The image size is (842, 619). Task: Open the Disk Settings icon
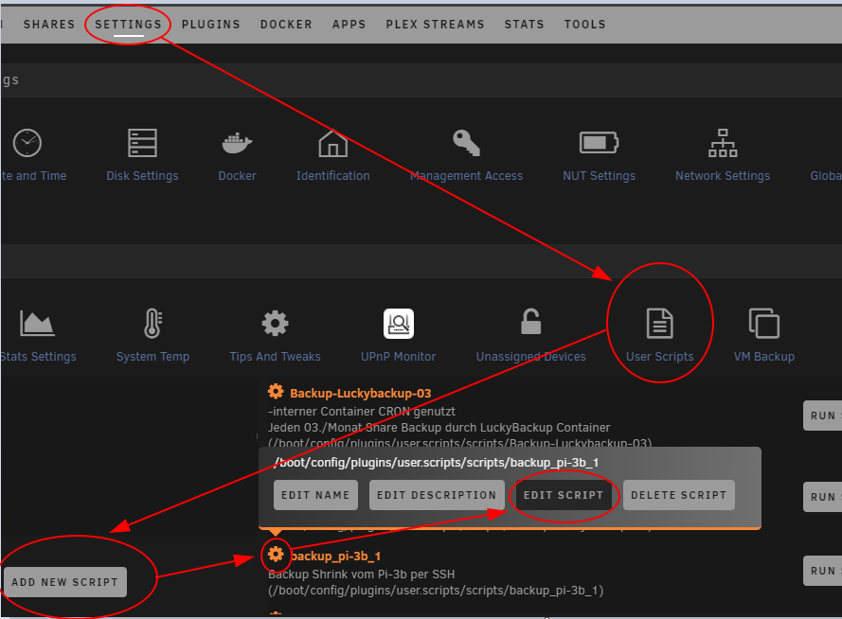coord(142,143)
